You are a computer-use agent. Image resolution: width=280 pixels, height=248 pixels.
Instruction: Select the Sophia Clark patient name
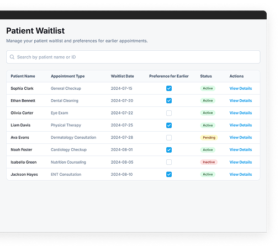(x=22, y=88)
